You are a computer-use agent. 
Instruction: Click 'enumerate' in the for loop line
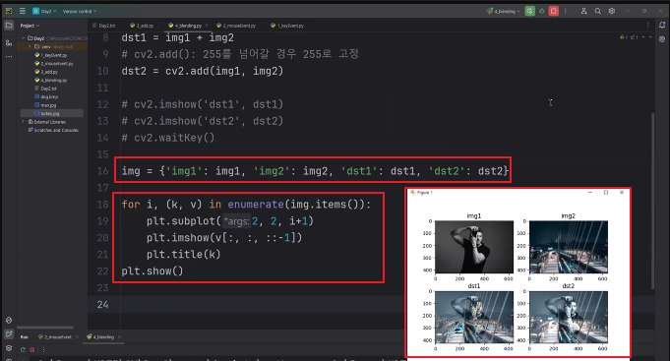(x=256, y=205)
